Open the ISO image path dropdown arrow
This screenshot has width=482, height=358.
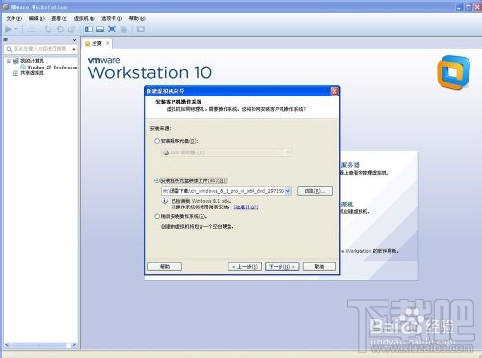(x=288, y=191)
